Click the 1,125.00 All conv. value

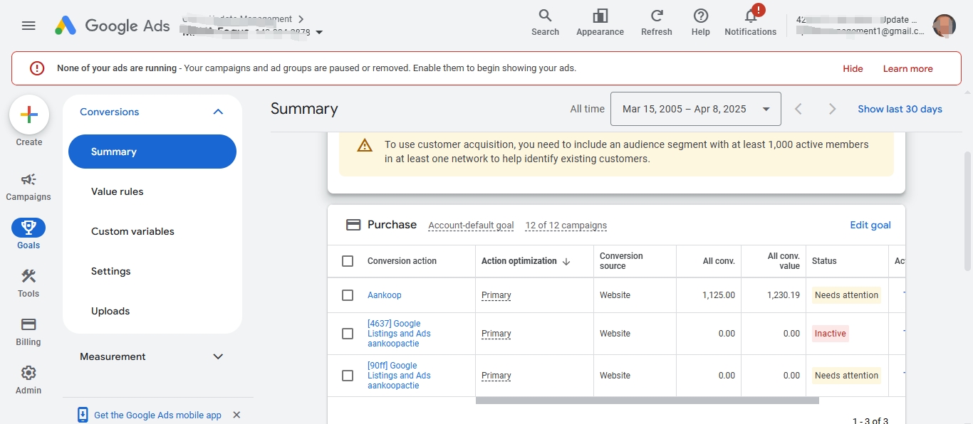(719, 295)
